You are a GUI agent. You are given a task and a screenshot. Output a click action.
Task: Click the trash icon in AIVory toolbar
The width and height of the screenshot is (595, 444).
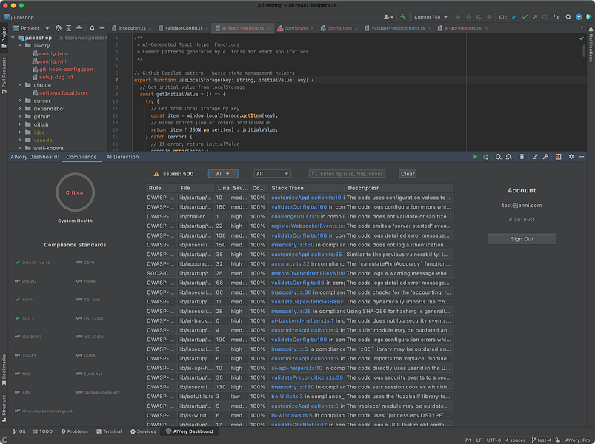coord(522,157)
